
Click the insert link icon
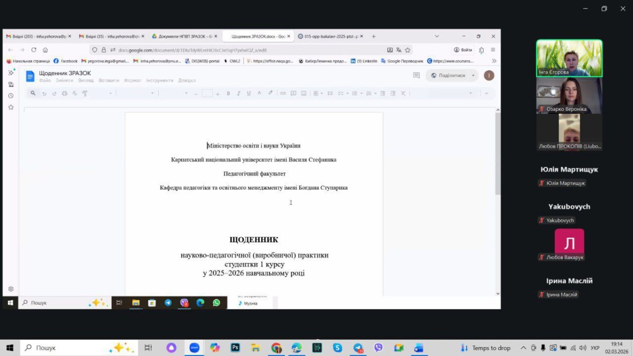[x=283, y=93]
